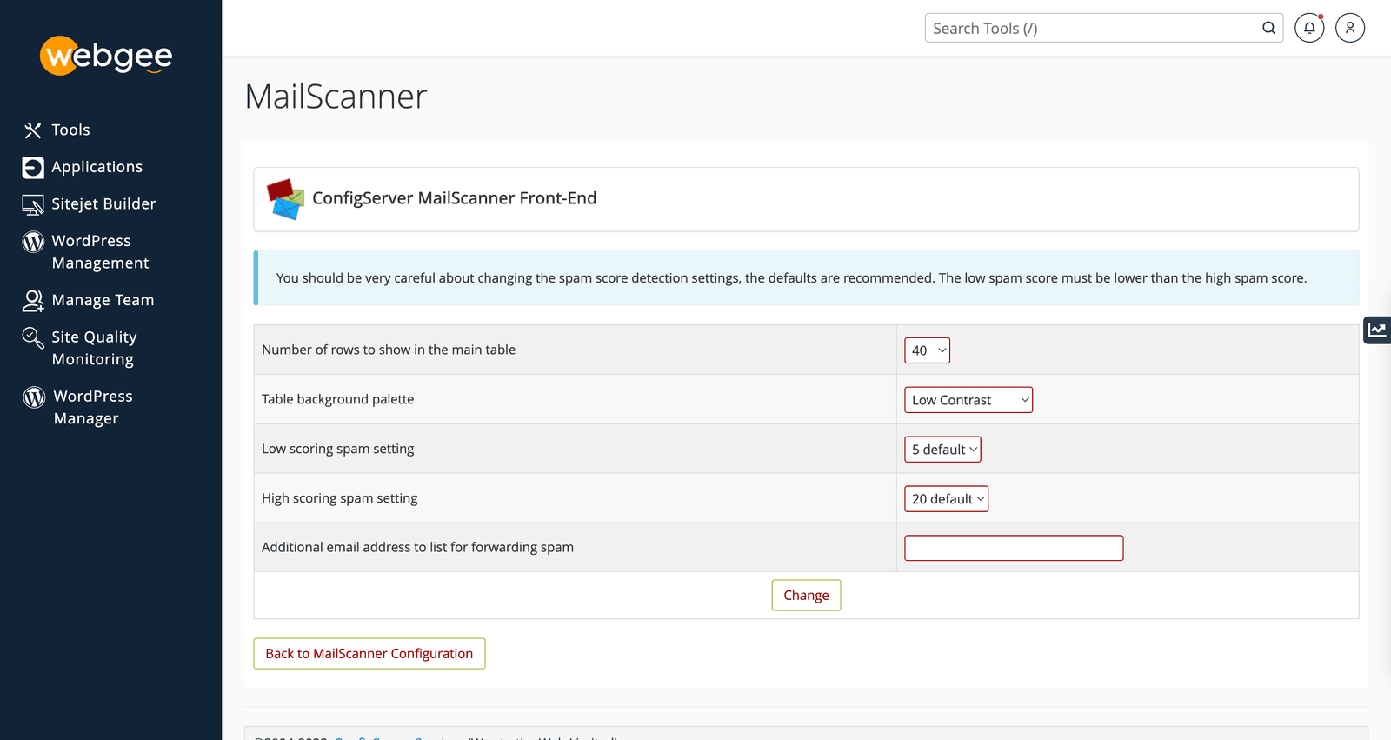Viewport: 1391px width, 740px height.
Task: Click 'Low scoring spam setting' label
Action: coord(338,449)
